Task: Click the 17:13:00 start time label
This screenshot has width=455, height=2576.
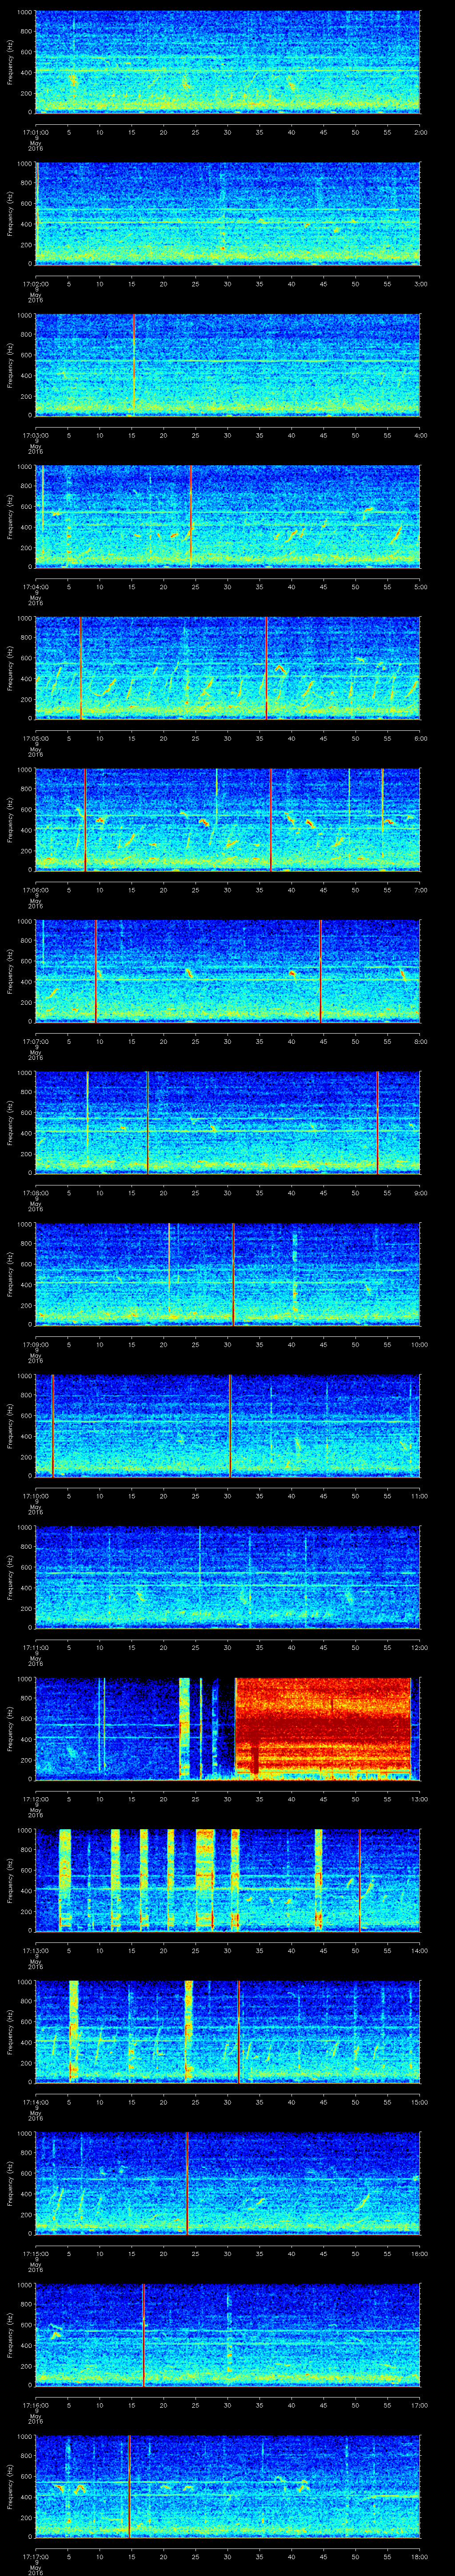Action: (36, 1950)
